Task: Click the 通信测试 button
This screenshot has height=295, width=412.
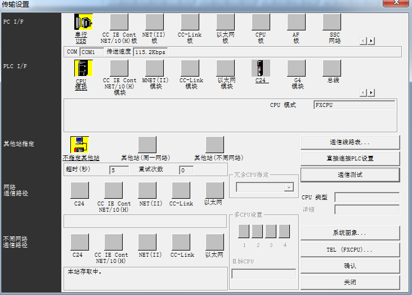Action: 350,175
